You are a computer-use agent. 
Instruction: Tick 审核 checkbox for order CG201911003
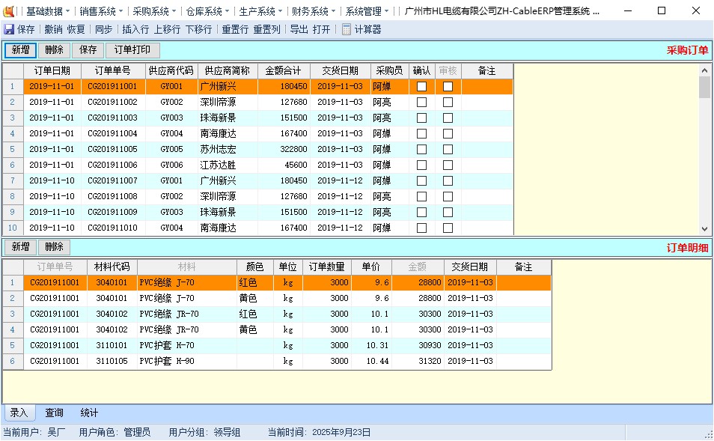448,118
